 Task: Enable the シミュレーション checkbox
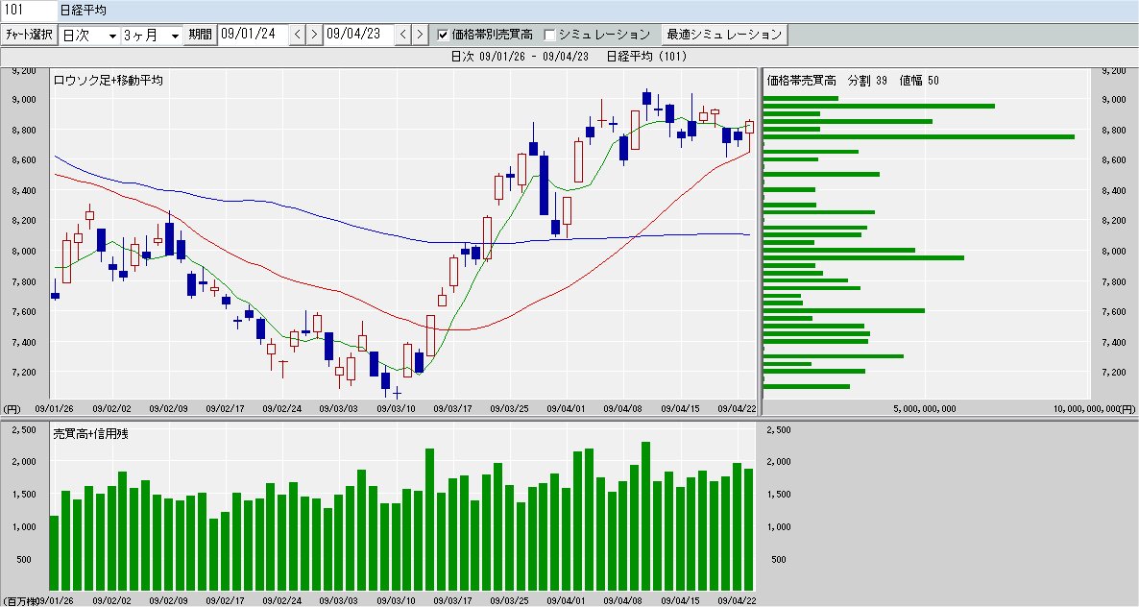(550, 35)
